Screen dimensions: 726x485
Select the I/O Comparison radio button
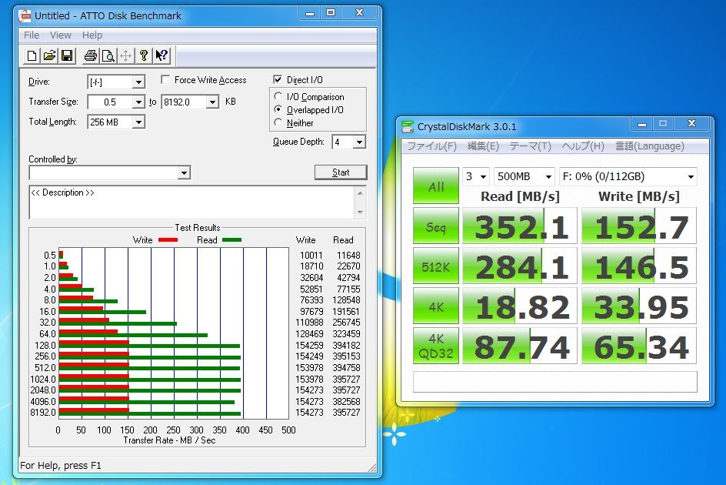(278, 96)
